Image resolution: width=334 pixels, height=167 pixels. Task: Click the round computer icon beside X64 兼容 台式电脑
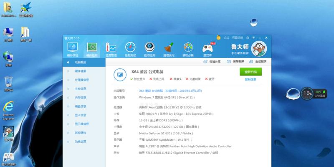(120, 75)
